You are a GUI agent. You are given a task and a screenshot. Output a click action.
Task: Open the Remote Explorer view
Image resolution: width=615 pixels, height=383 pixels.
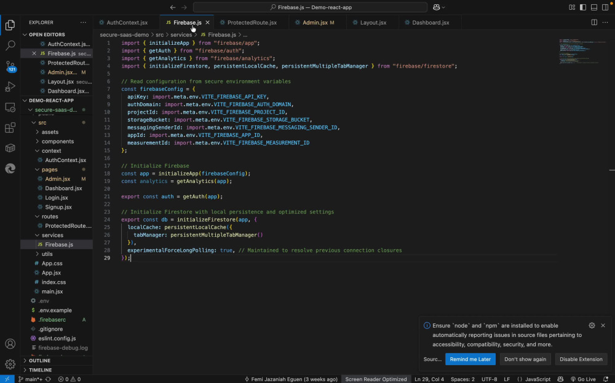click(10, 107)
